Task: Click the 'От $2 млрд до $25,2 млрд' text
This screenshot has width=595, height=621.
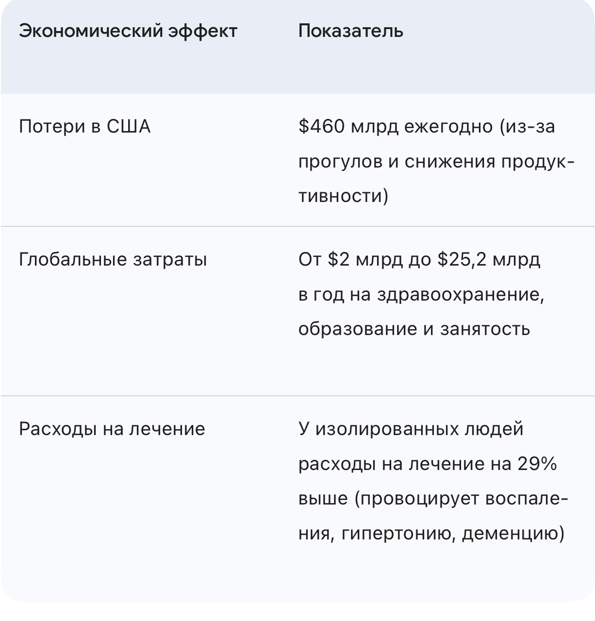Action: pyautogui.click(x=419, y=259)
